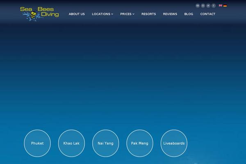Open the Twitter social icon
The image size is (246, 164).
point(208,6)
